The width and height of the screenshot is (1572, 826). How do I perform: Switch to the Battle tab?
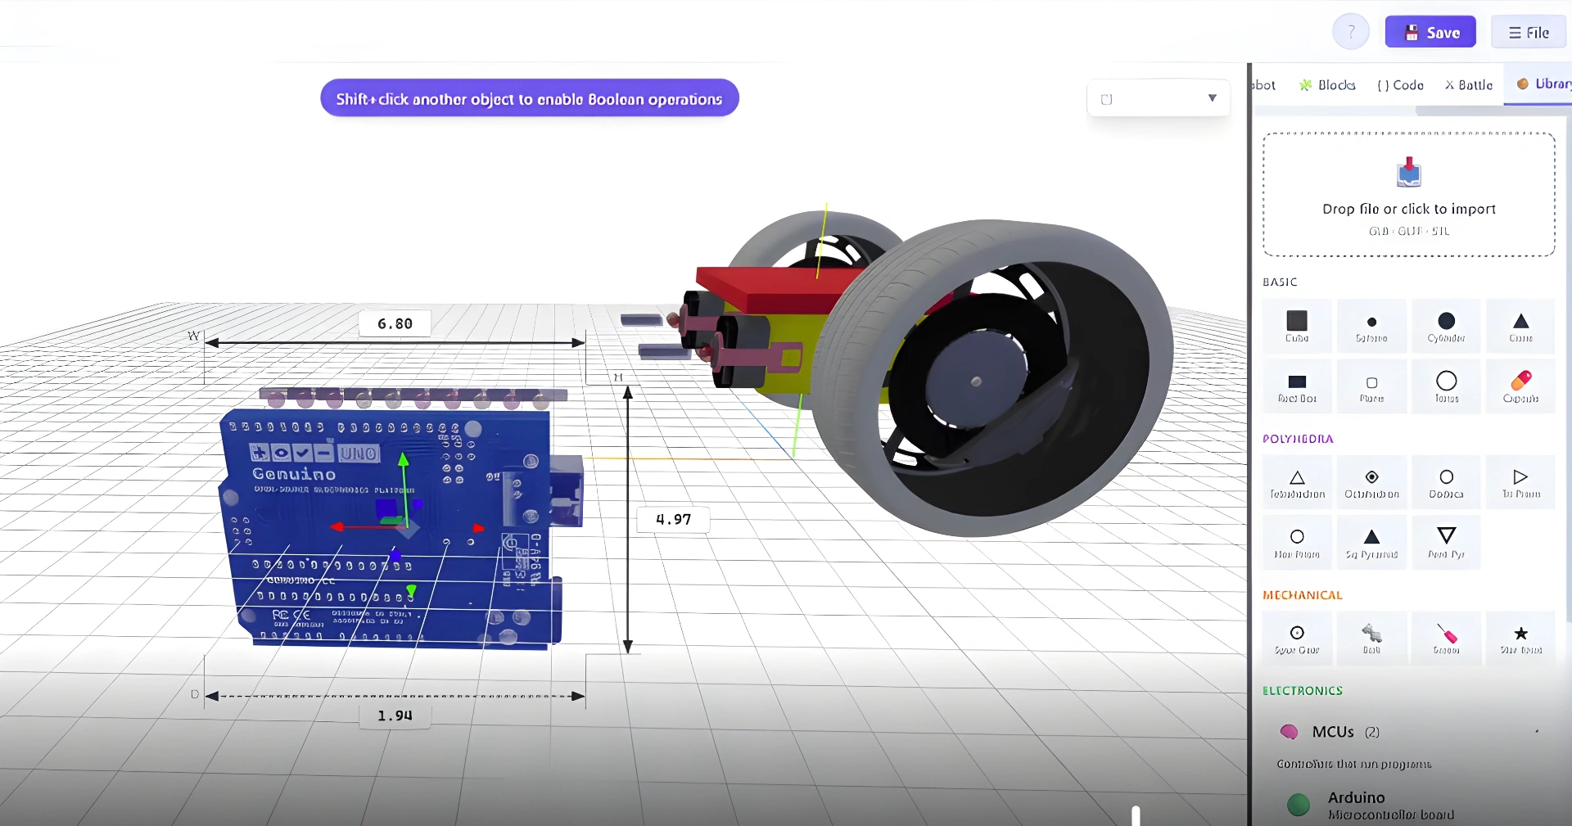pyautogui.click(x=1469, y=84)
